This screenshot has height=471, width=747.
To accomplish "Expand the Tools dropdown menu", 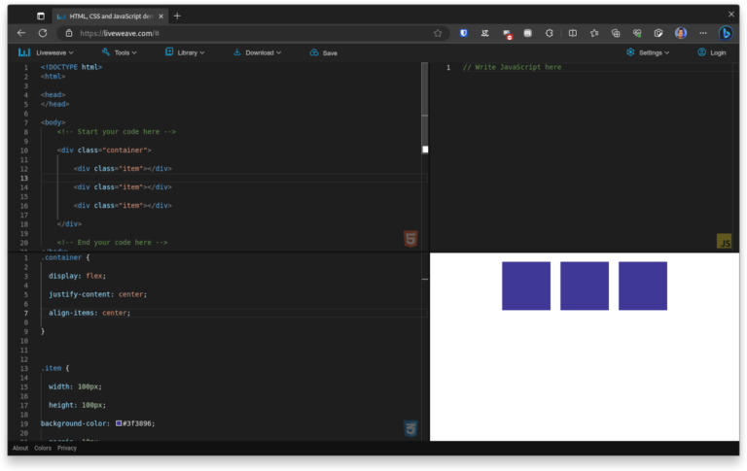I will click(119, 52).
